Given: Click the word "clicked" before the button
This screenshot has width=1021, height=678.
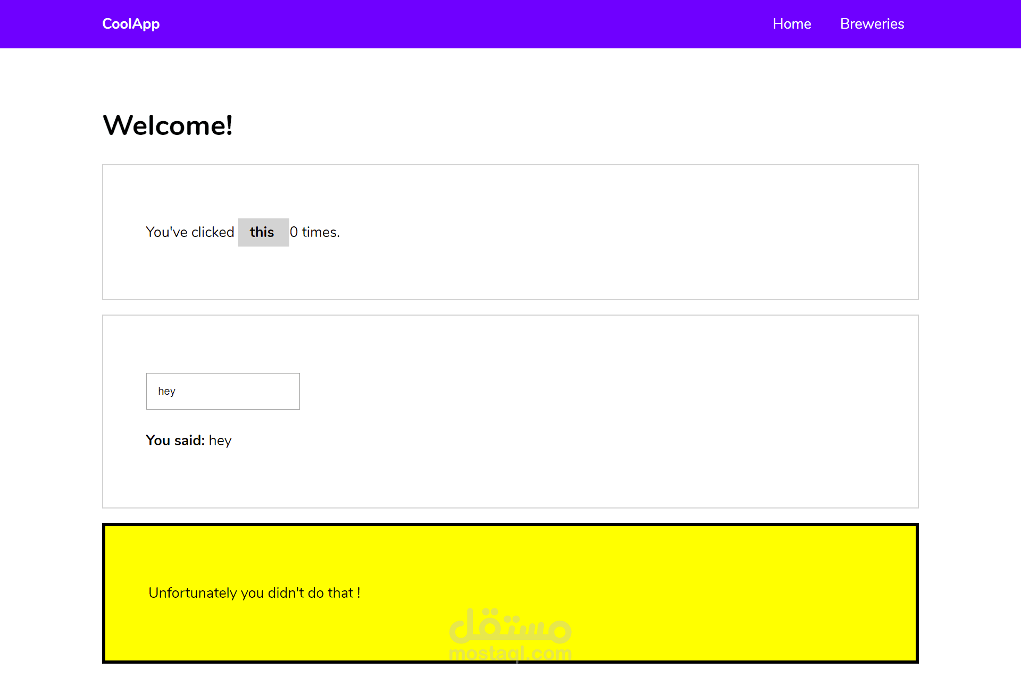Looking at the screenshot, I should 213,232.
